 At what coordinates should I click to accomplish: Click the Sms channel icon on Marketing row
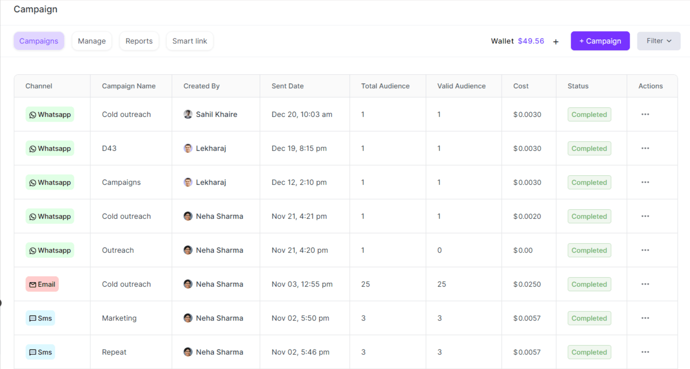[x=40, y=318]
